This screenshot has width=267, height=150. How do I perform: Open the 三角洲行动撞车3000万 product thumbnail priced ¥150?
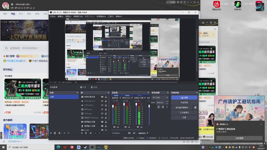tap(23, 89)
